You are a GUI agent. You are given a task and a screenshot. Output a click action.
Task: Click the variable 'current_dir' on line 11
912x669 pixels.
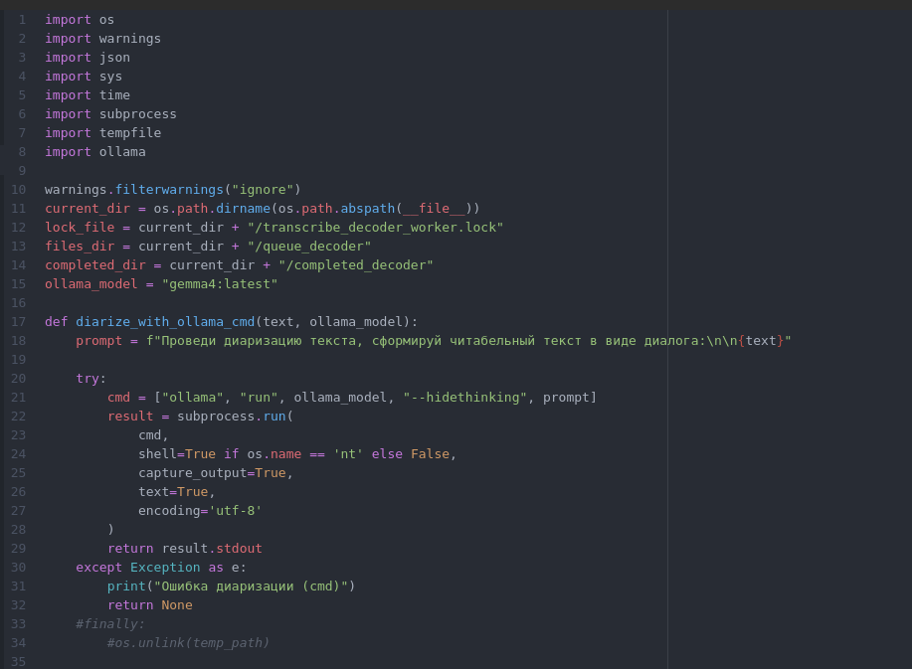(88, 209)
